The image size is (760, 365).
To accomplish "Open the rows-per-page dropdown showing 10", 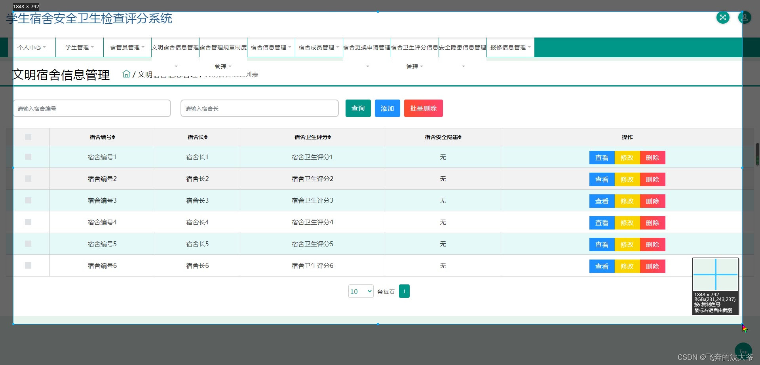I will (x=361, y=291).
